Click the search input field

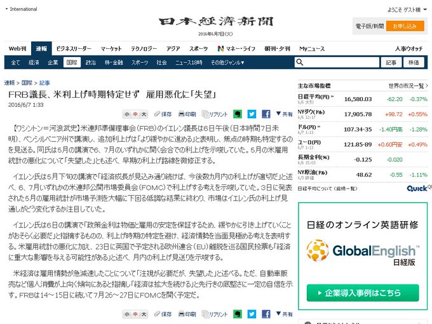point(337,62)
